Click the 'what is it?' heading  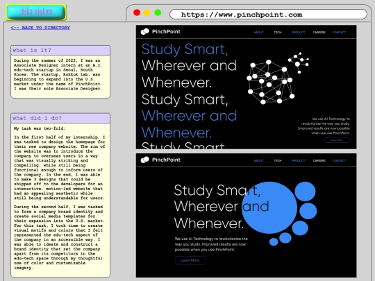tap(60, 50)
